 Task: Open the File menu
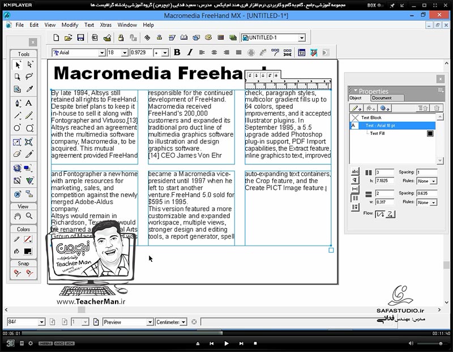20,25
